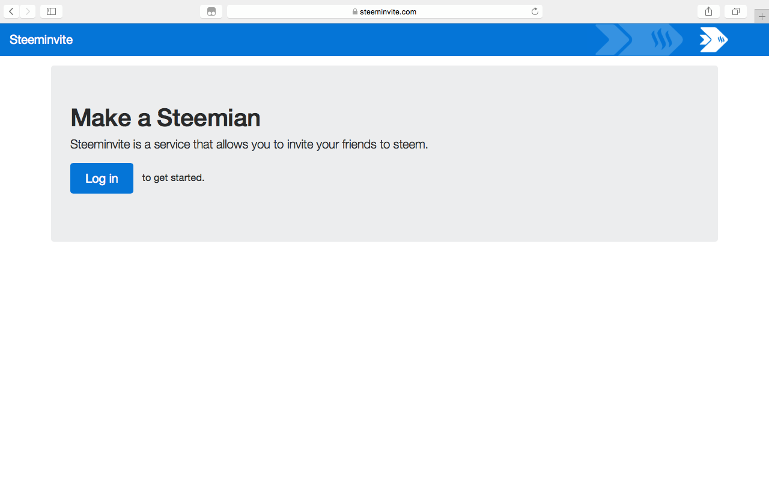Click the faded Steem waves logo in header
Viewport: 769px width, 481px height.
[661, 40]
